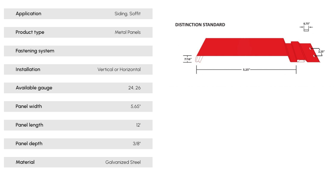Click the Fastening system row
Image resolution: width=334 pixels, height=174 pixels.
tap(78, 51)
